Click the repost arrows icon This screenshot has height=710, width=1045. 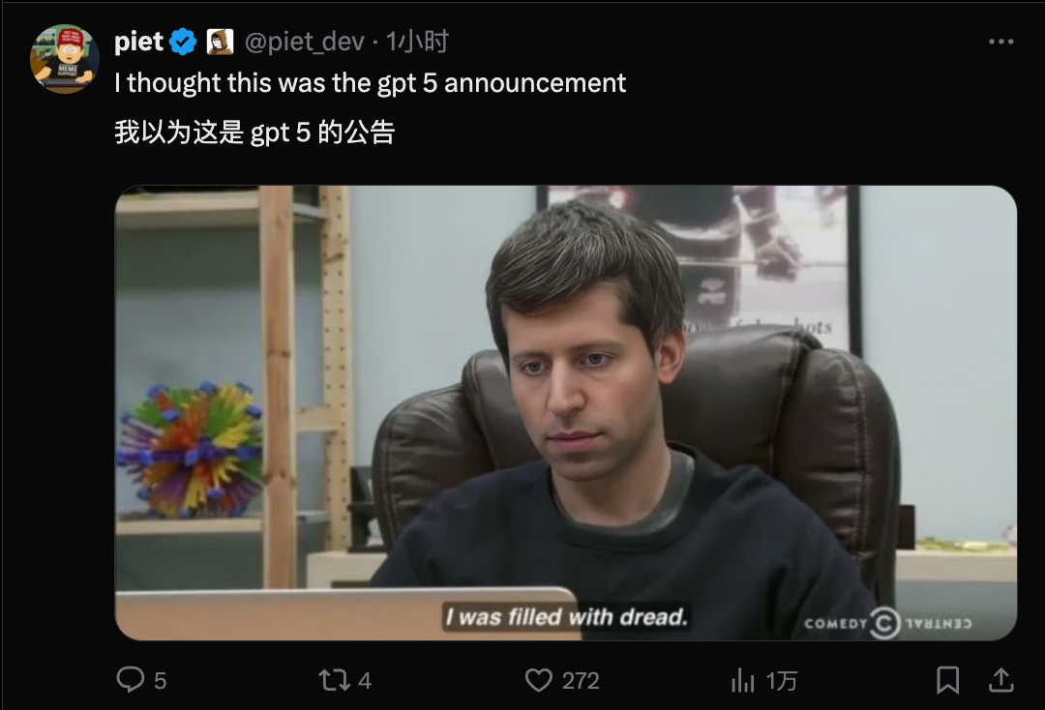pyautogui.click(x=334, y=680)
